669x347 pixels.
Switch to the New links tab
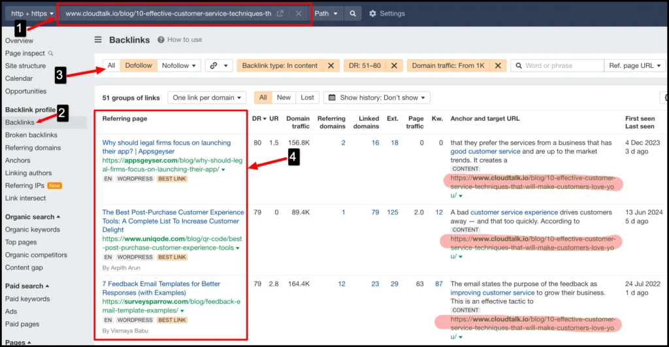pos(284,98)
